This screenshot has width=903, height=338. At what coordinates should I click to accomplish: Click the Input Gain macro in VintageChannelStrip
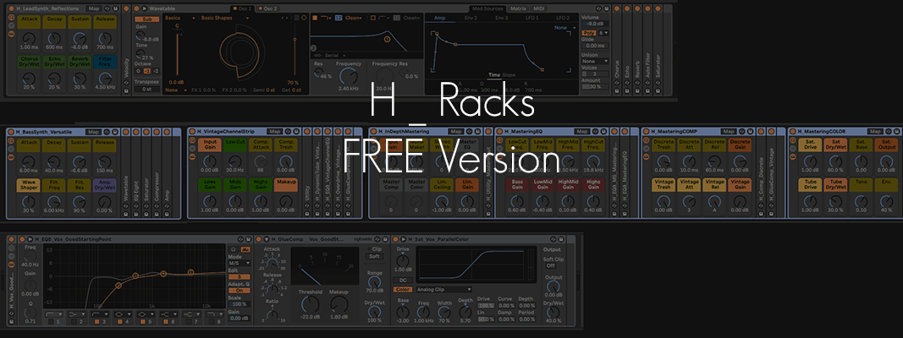210,144
